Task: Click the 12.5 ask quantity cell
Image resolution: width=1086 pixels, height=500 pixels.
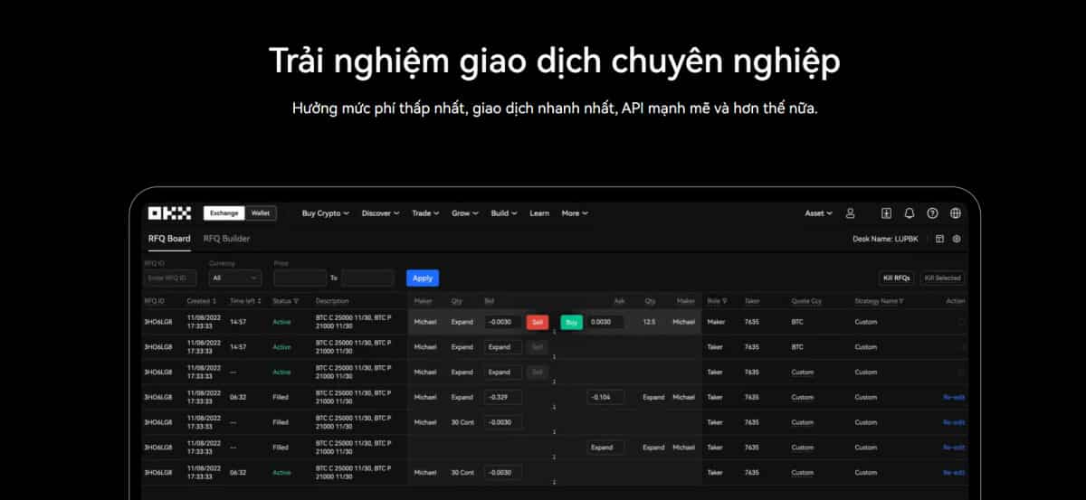Action: (650, 322)
